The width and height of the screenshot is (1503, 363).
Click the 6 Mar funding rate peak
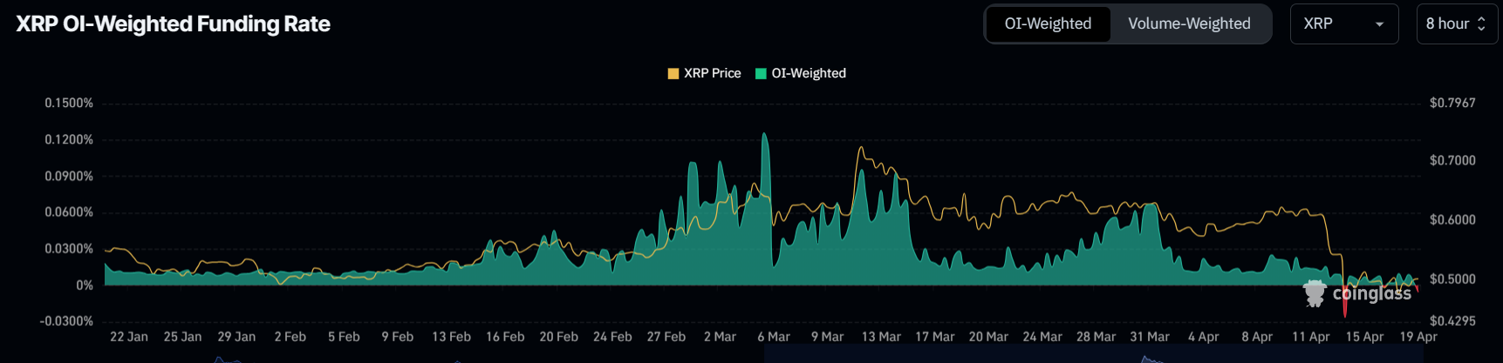765,134
